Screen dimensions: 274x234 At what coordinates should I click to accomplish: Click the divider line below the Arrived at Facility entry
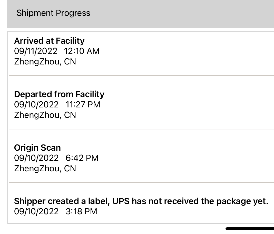(141, 76)
